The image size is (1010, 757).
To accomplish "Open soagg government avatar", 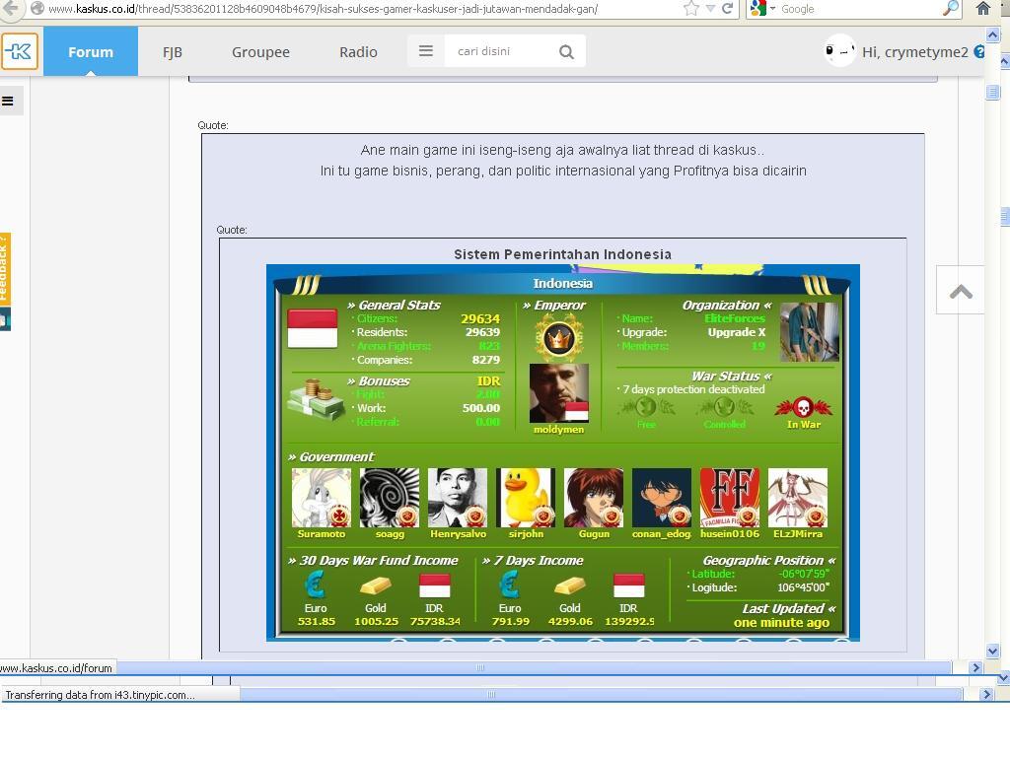I will 389,498.
